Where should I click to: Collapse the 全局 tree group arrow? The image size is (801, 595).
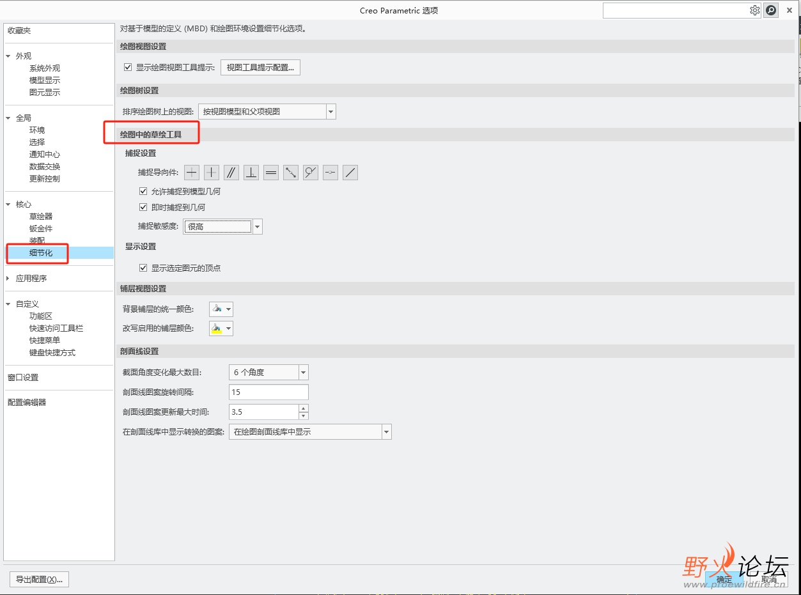point(8,118)
